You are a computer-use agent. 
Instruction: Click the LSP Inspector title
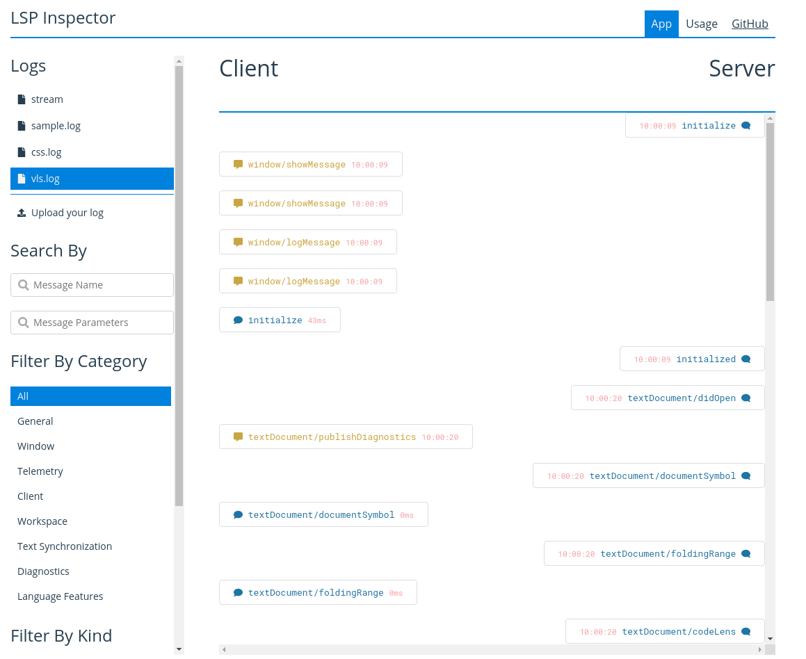point(63,18)
